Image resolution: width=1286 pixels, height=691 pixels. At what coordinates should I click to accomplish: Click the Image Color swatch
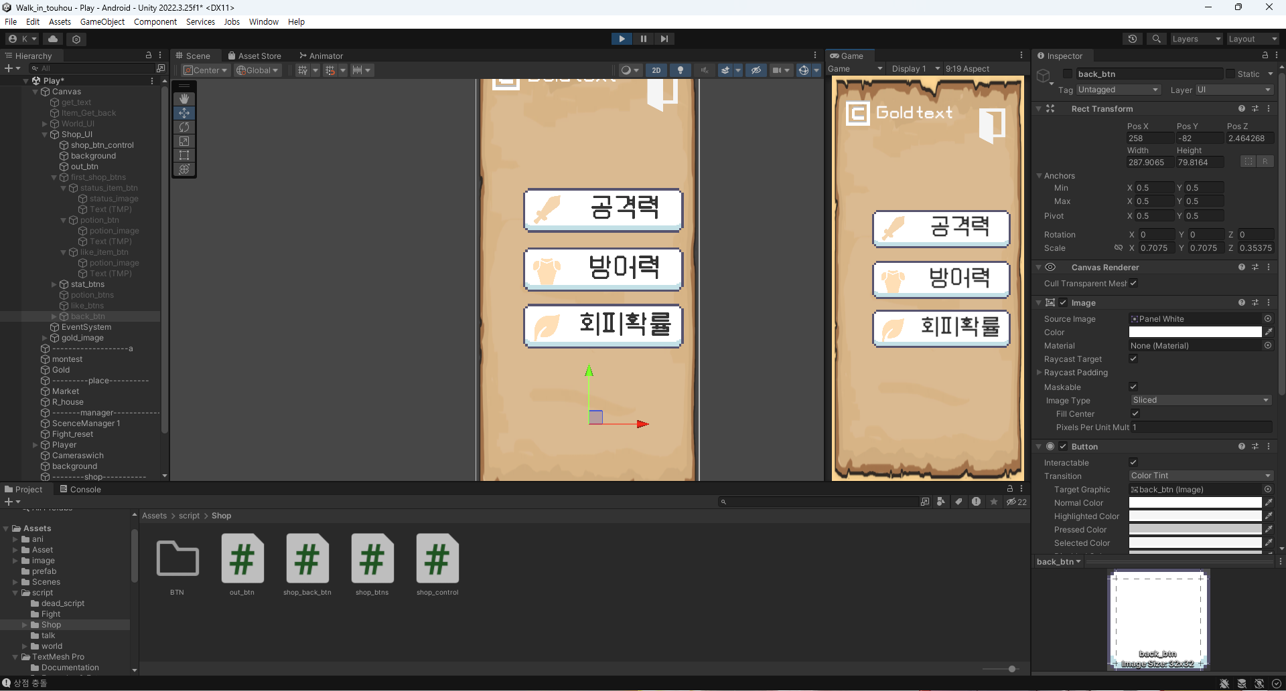[x=1195, y=332]
